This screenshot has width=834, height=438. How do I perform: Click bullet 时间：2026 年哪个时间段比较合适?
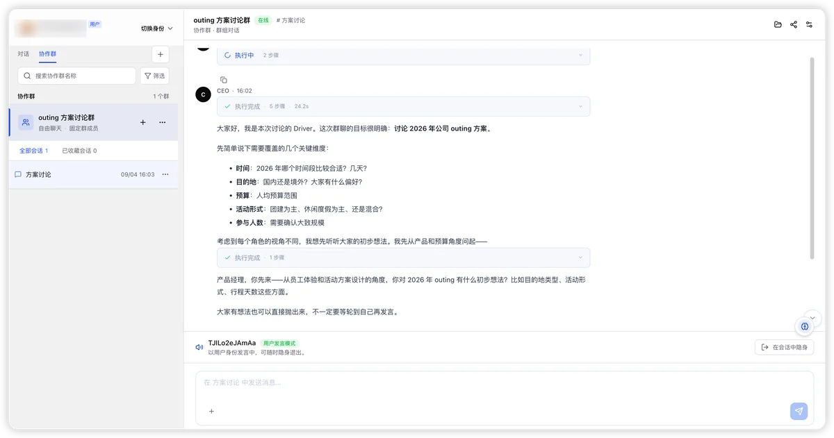(302, 168)
